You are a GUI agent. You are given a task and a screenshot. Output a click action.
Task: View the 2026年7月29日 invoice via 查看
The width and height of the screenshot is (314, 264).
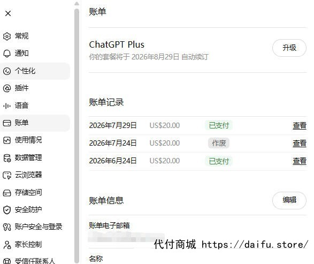pos(300,126)
